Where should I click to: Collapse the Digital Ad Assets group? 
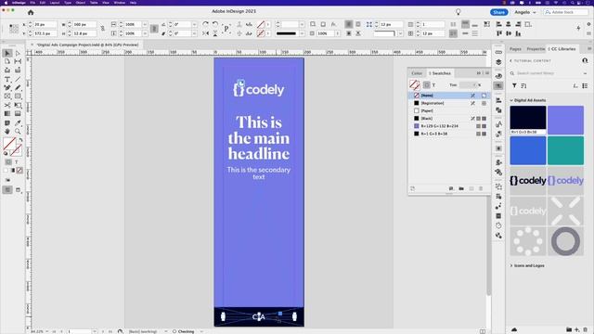[511, 100]
